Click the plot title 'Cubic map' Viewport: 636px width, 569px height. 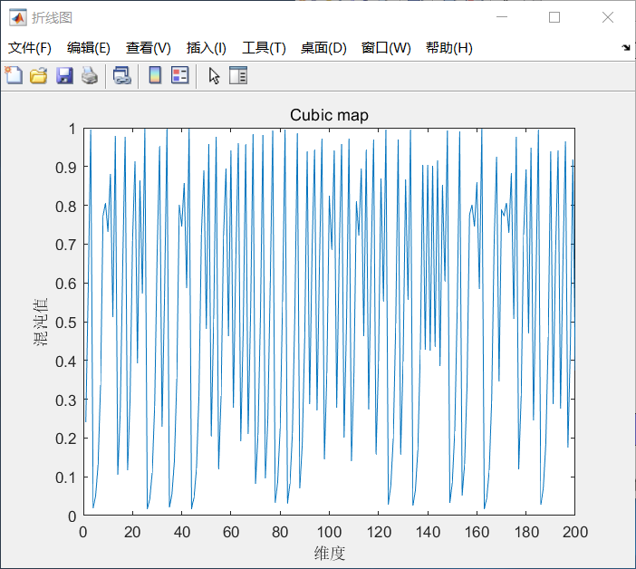click(x=329, y=115)
